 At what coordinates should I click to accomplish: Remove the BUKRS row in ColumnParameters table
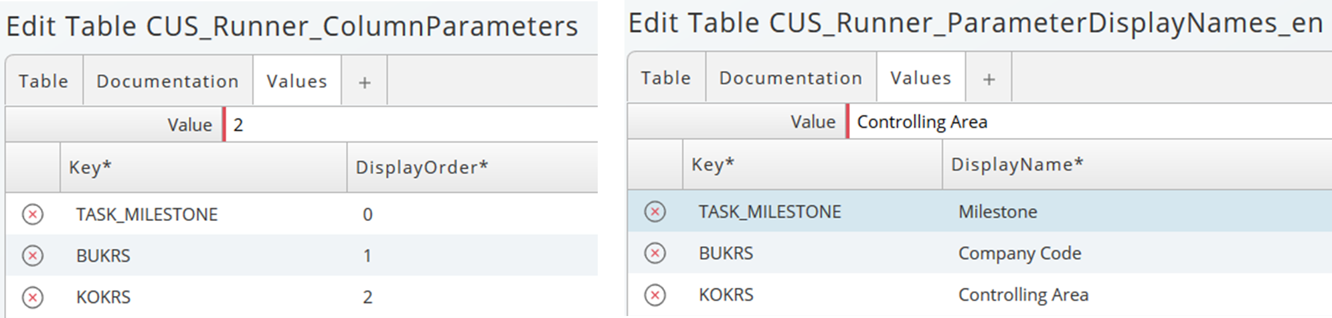tap(33, 256)
